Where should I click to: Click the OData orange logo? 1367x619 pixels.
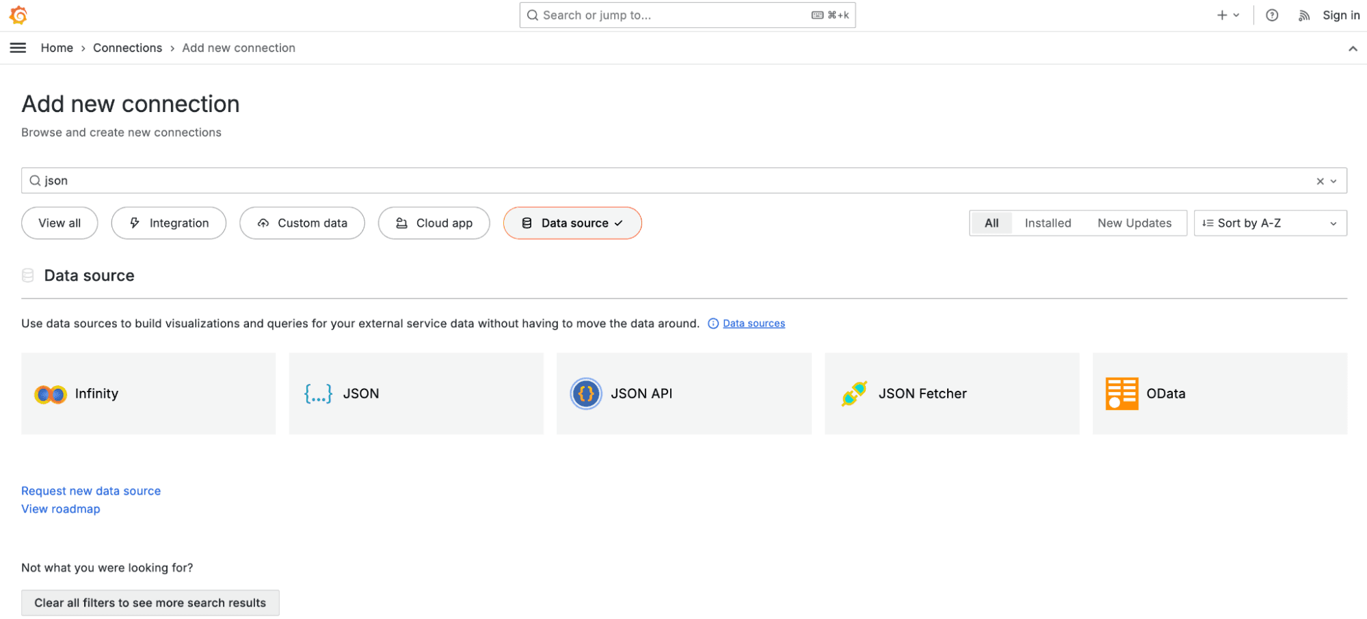click(x=1122, y=394)
